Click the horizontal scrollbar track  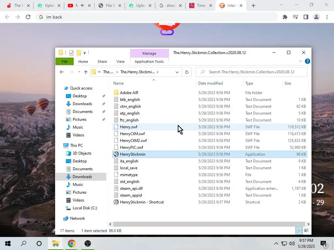pos(209,224)
